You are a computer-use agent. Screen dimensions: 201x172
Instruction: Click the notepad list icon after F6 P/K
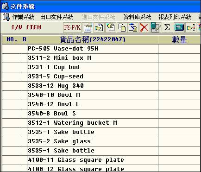pos(88,27)
